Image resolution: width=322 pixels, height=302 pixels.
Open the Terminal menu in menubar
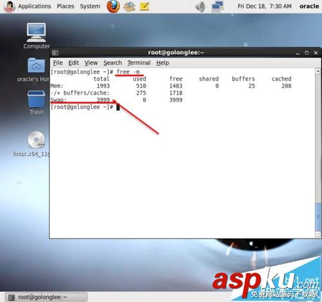click(139, 63)
